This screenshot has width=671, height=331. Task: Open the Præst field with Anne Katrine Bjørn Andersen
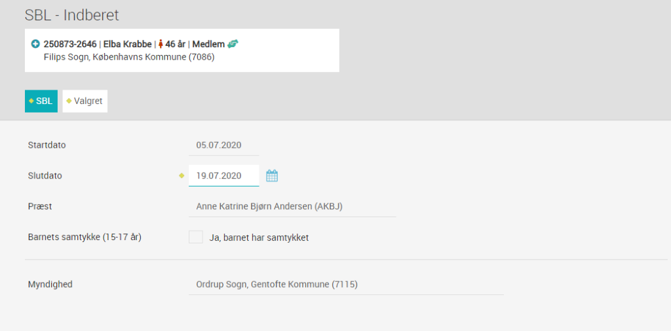[292, 206]
